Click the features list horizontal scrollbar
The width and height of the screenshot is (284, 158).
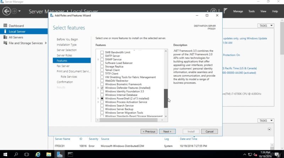[x=129, y=120]
